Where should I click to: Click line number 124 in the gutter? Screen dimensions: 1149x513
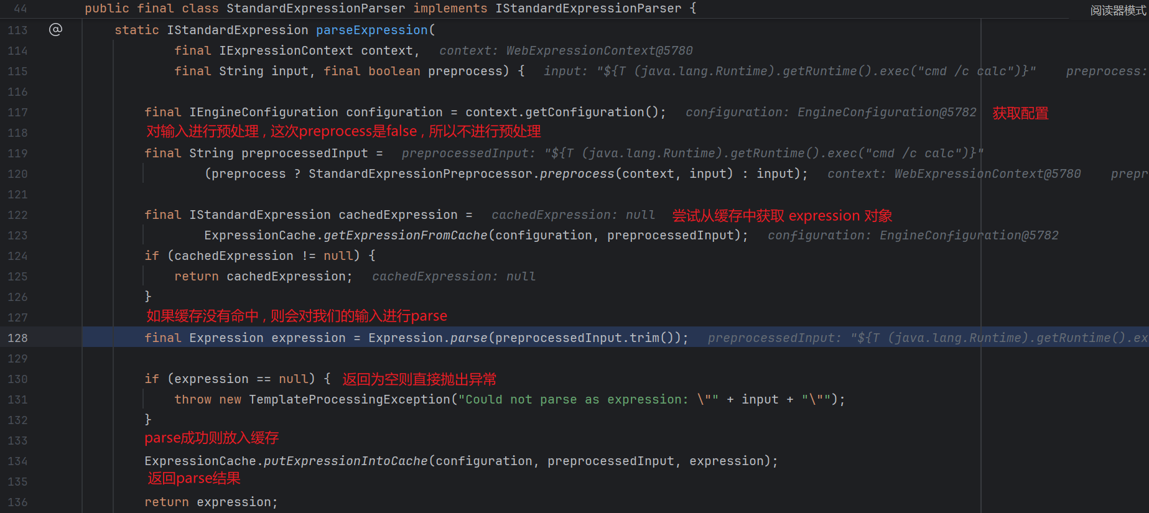point(17,256)
